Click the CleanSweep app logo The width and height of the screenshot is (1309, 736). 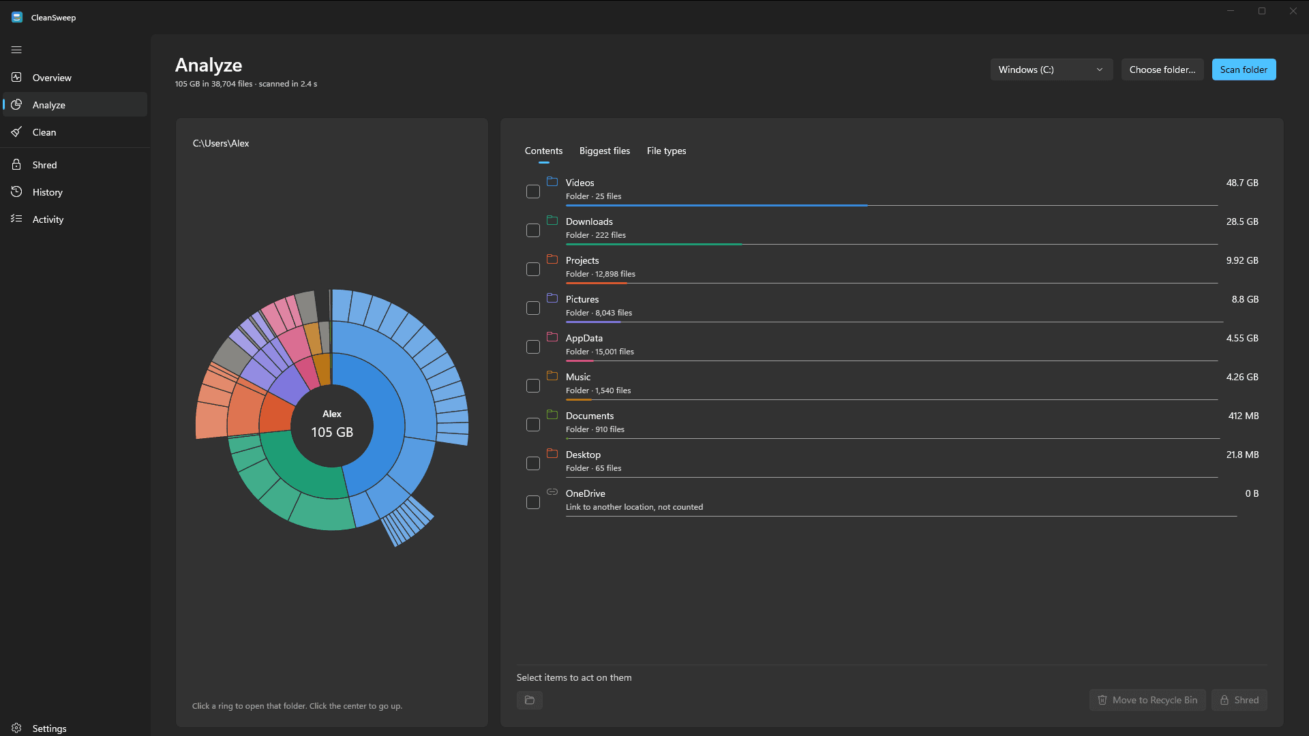coord(17,17)
